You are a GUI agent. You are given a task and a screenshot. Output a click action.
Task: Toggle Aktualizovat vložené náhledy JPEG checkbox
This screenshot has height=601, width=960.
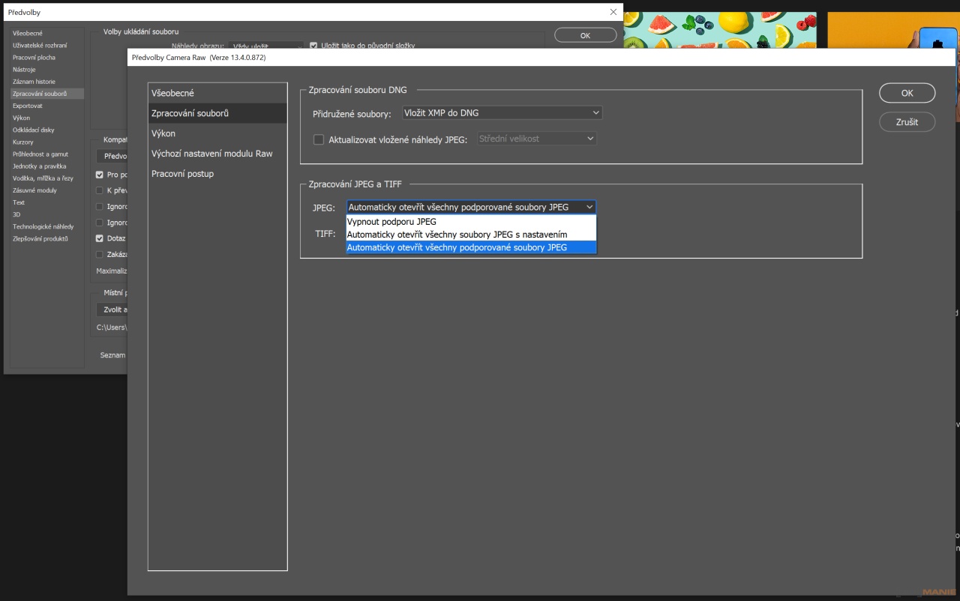pos(319,139)
